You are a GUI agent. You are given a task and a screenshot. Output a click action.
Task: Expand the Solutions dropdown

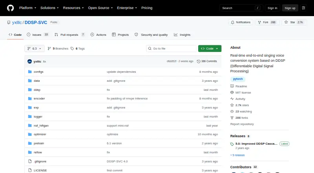click(49, 8)
